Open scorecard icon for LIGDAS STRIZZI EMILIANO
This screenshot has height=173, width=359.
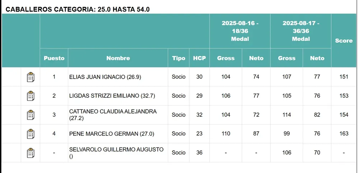[31, 96]
